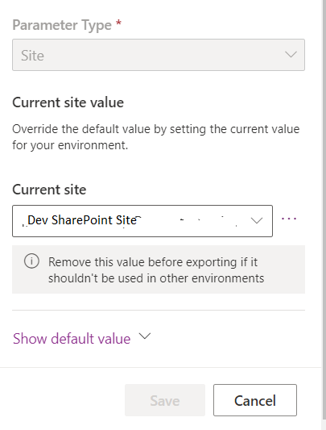326x430 pixels.
Task: Open the ellipsis more options beside Current site
Action: pyautogui.click(x=289, y=219)
